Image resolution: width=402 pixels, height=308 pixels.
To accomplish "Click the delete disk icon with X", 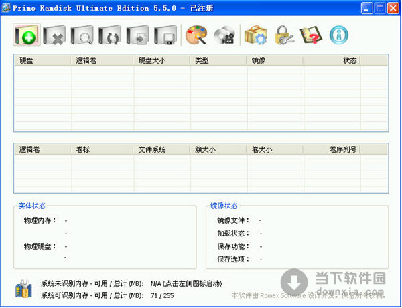I will [54, 35].
